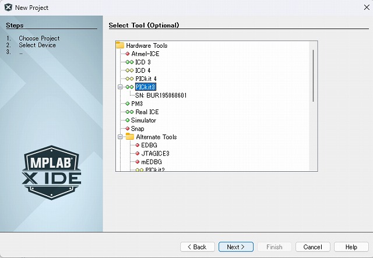Screen dimensions: 373x258
Task: Click the EDBG red status icon
Action: (x=137, y=145)
